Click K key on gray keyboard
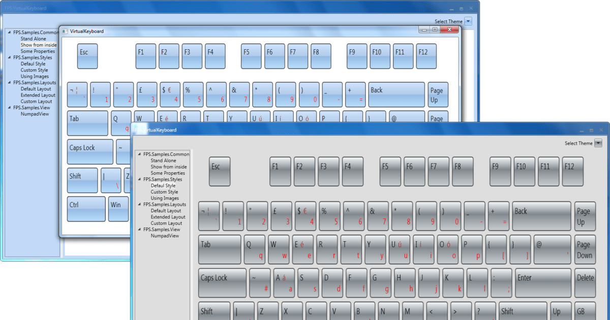The height and width of the screenshot is (320, 610). coord(452,283)
